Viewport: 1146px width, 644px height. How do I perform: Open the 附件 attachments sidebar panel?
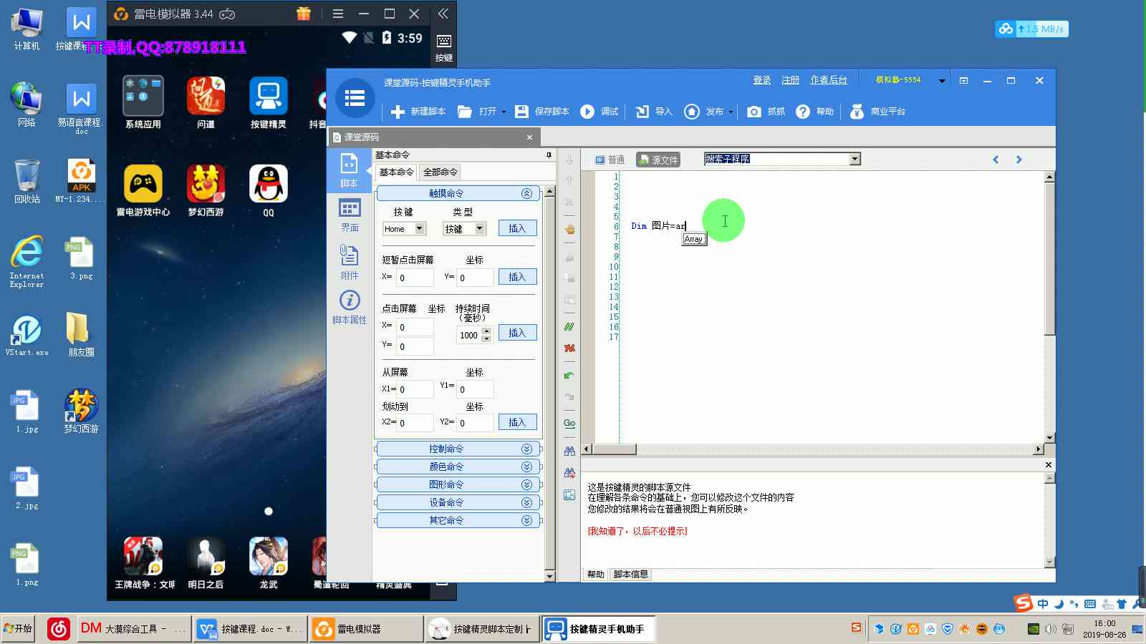(x=350, y=262)
